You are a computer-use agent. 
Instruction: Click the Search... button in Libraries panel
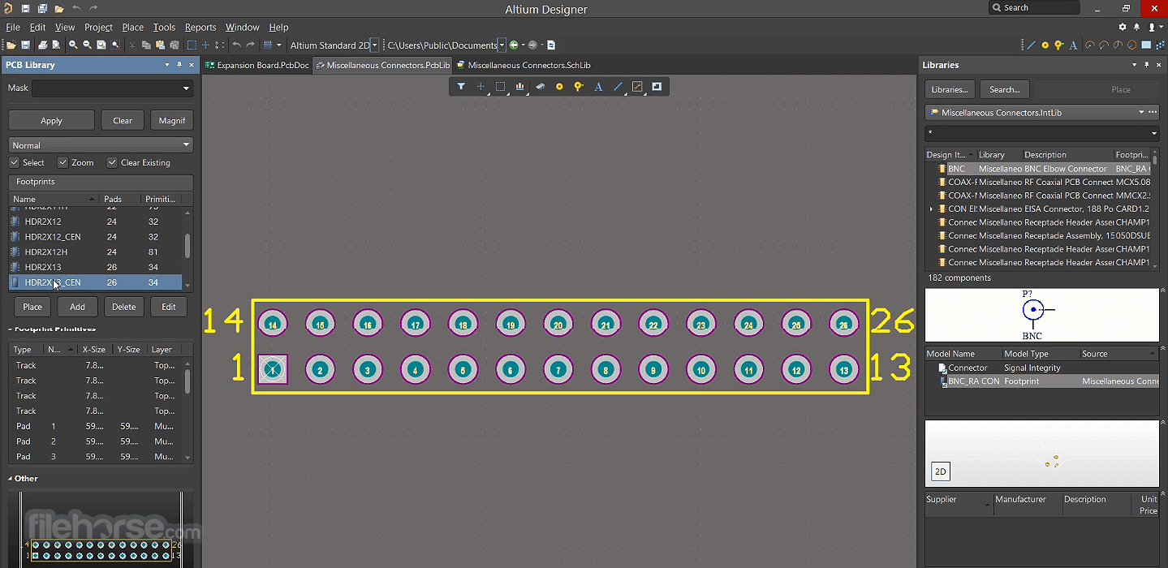point(1004,89)
